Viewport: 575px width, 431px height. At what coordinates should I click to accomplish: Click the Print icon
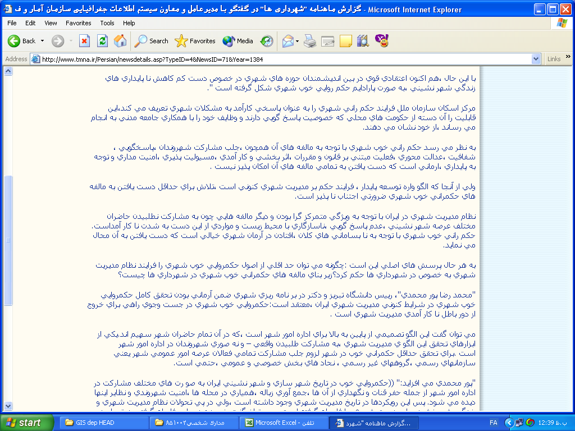click(x=310, y=41)
